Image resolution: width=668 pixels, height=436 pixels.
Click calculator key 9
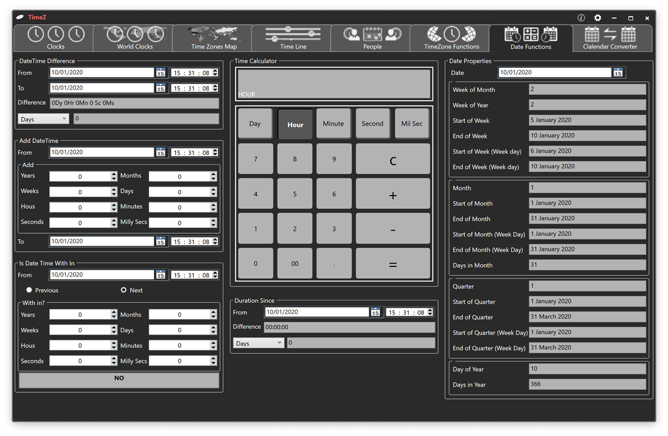[x=334, y=159]
